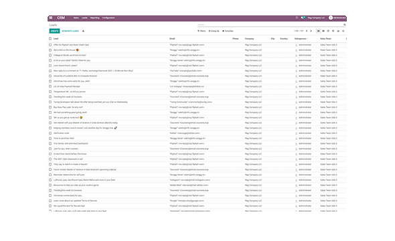This screenshot has width=395, height=241.
Task: Click the LIC Instapay email cell
Action: (187, 86)
